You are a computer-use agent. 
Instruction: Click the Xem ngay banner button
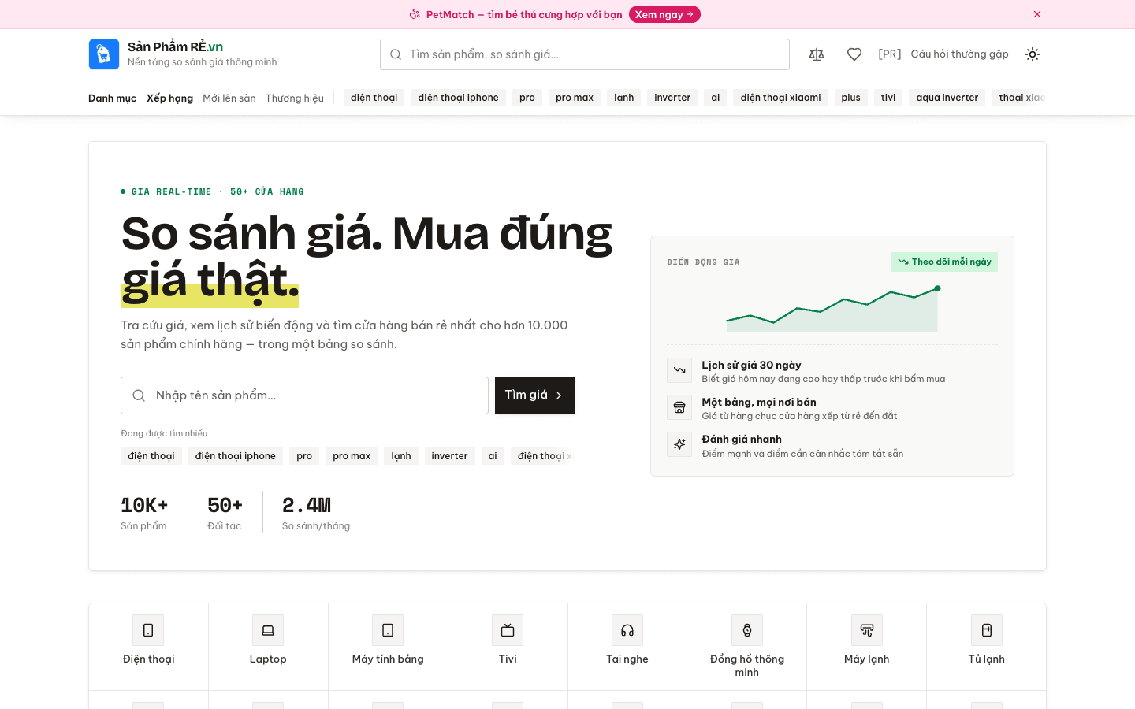[664, 14]
